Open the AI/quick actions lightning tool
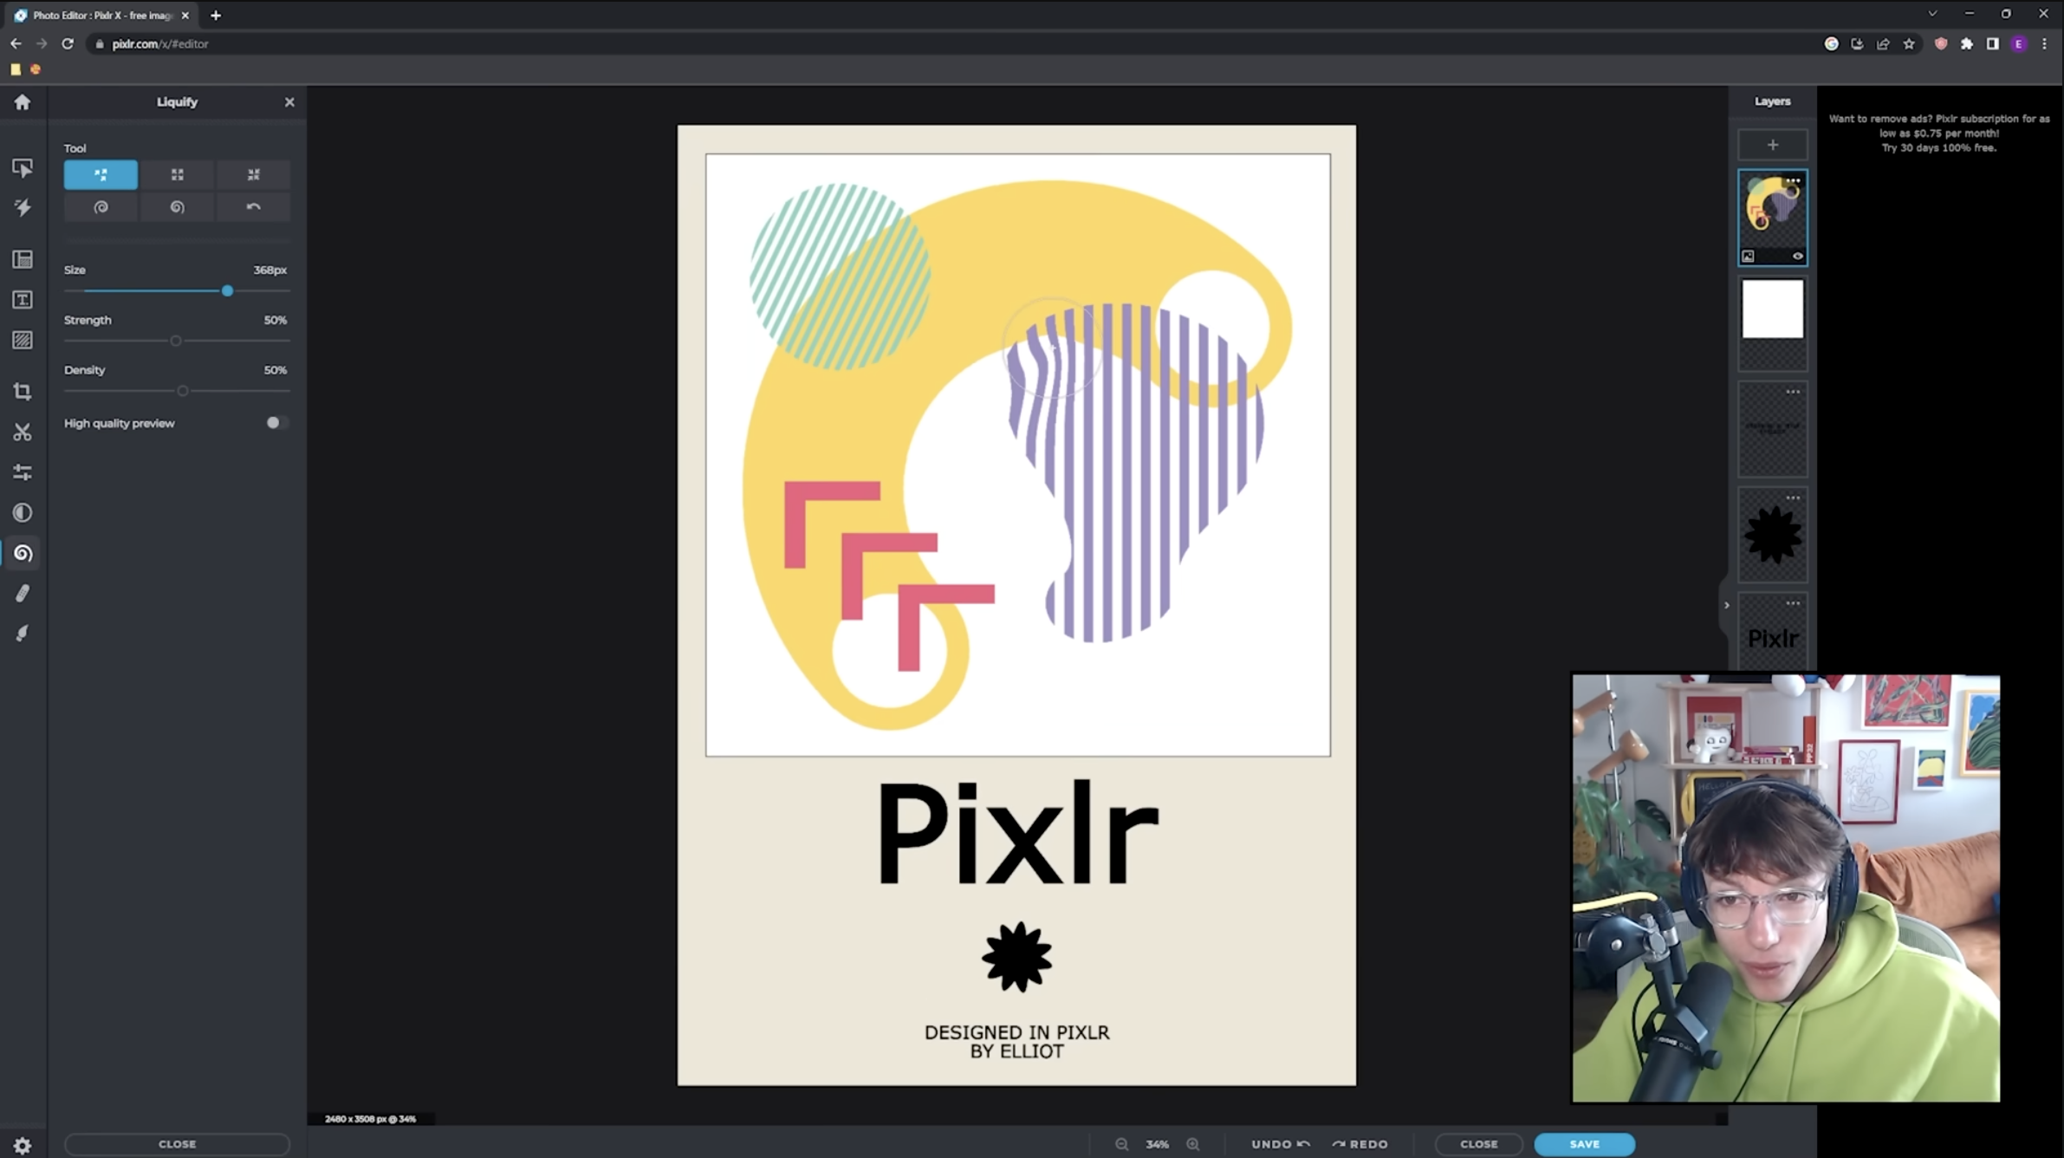 (x=23, y=207)
